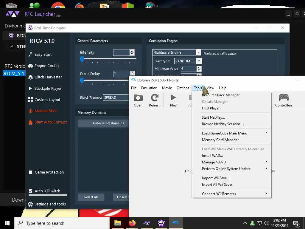This screenshot has width=305, height=229.
Task: Open Dolphin Emulation menu
Action: pyautogui.click(x=149, y=88)
